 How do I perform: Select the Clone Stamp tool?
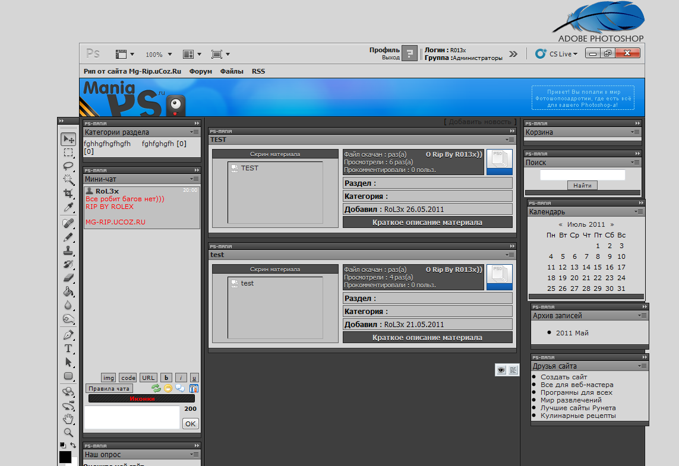68,251
